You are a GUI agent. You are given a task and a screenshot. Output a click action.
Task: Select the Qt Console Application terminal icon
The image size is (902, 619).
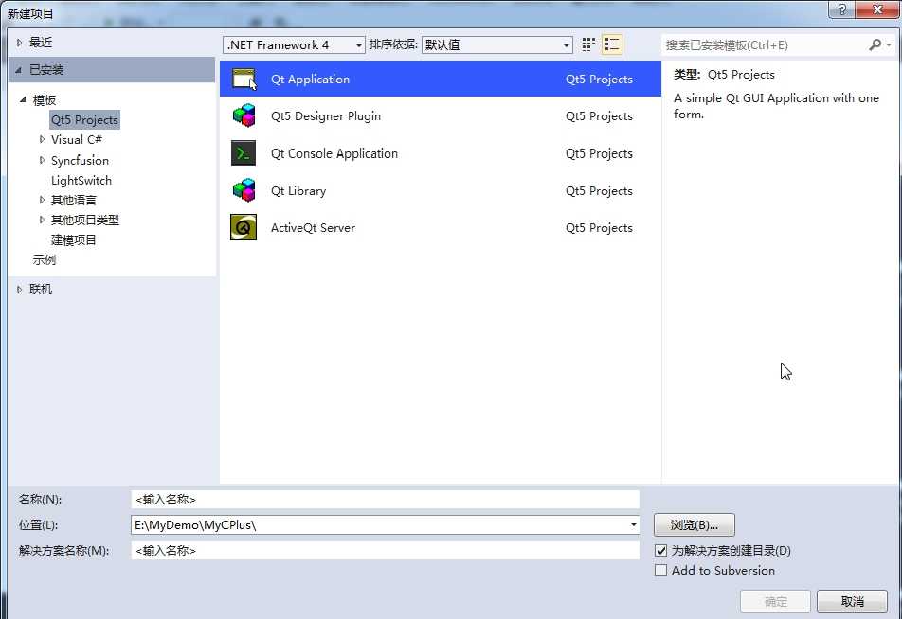coord(244,153)
